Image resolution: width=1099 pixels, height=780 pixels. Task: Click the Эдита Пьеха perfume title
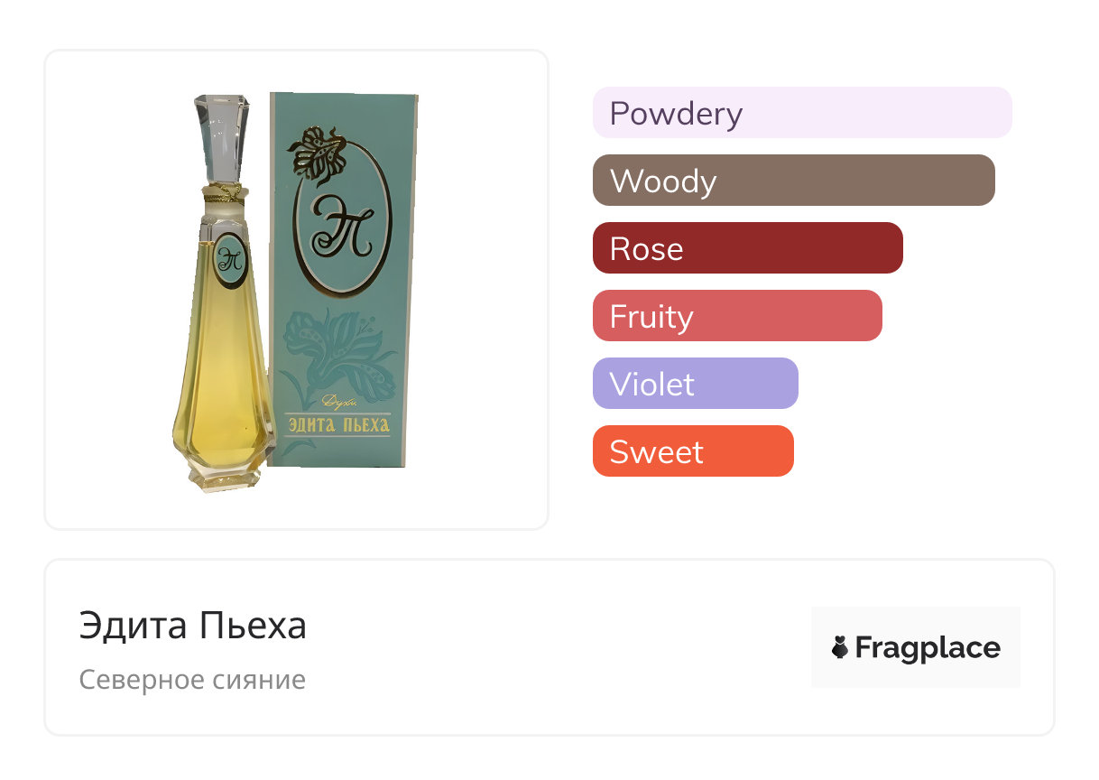[193, 626]
